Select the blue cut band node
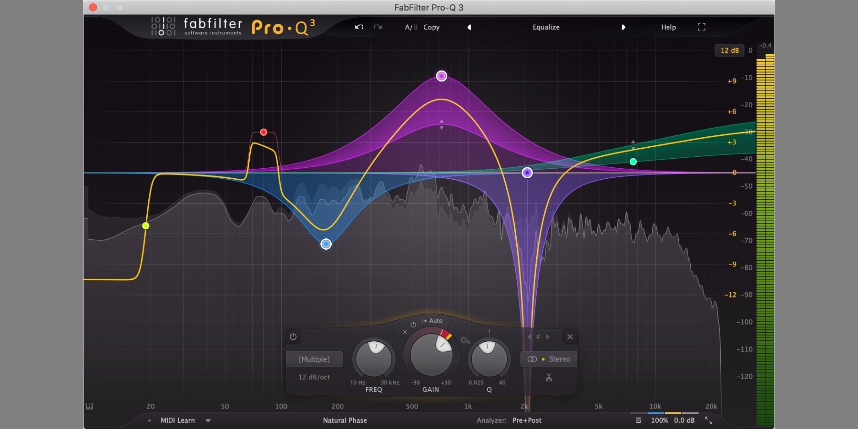The image size is (858, 429). pyautogui.click(x=326, y=244)
